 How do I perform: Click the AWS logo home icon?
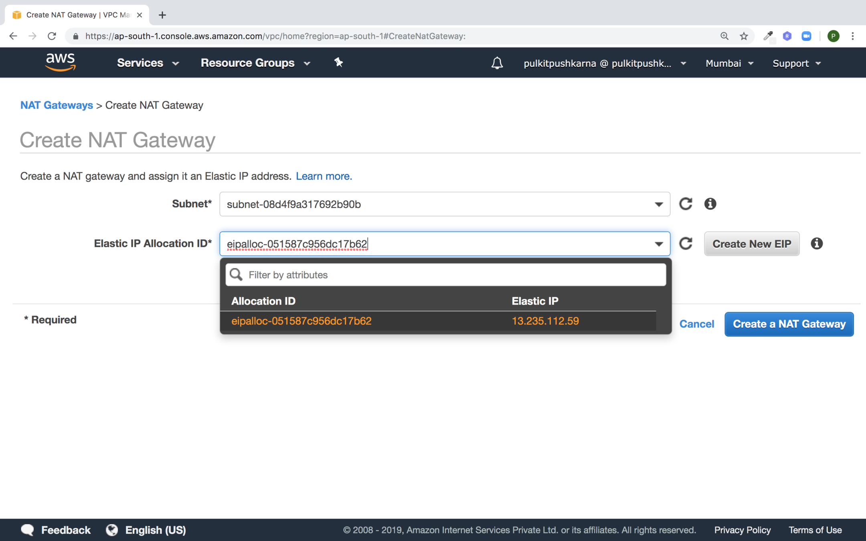[x=61, y=63]
